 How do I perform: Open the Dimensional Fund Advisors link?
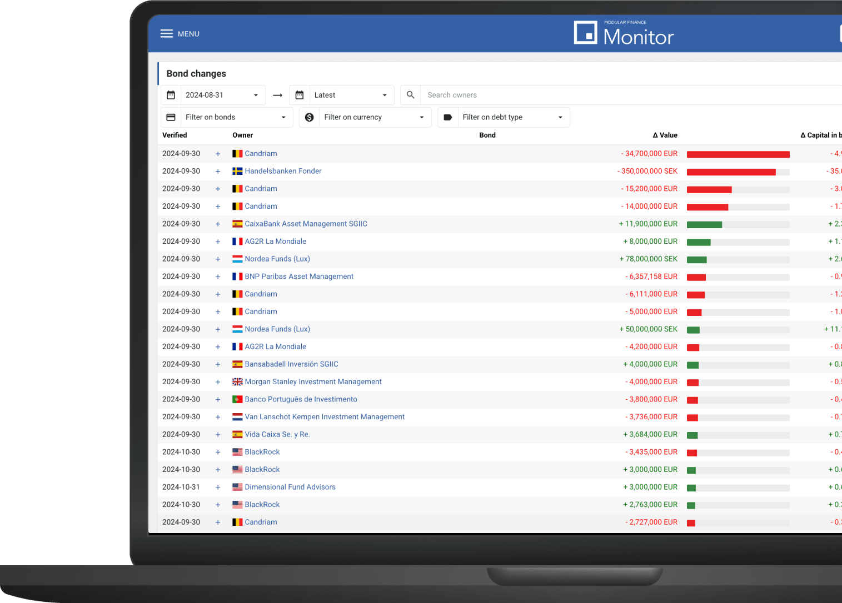tap(290, 487)
